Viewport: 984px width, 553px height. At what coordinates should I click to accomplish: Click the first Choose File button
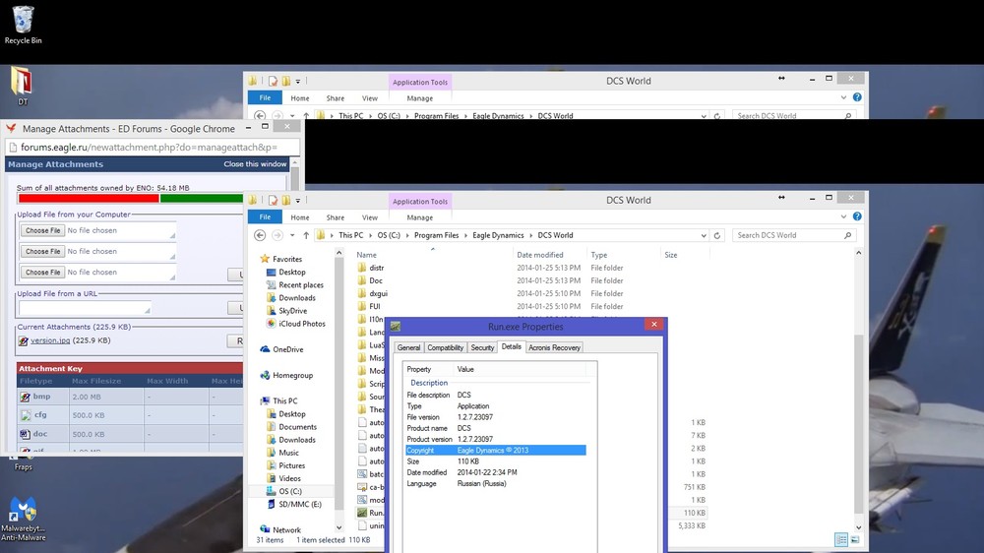coord(42,230)
